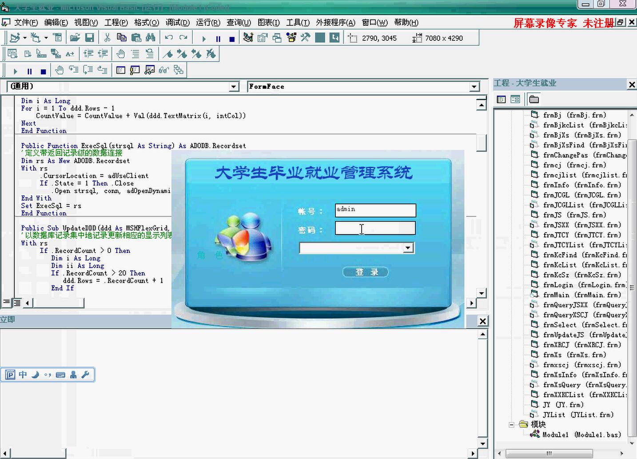This screenshot has width=637, height=459.
Task: Click Step Over on the debug toolbar
Action: (x=88, y=70)
